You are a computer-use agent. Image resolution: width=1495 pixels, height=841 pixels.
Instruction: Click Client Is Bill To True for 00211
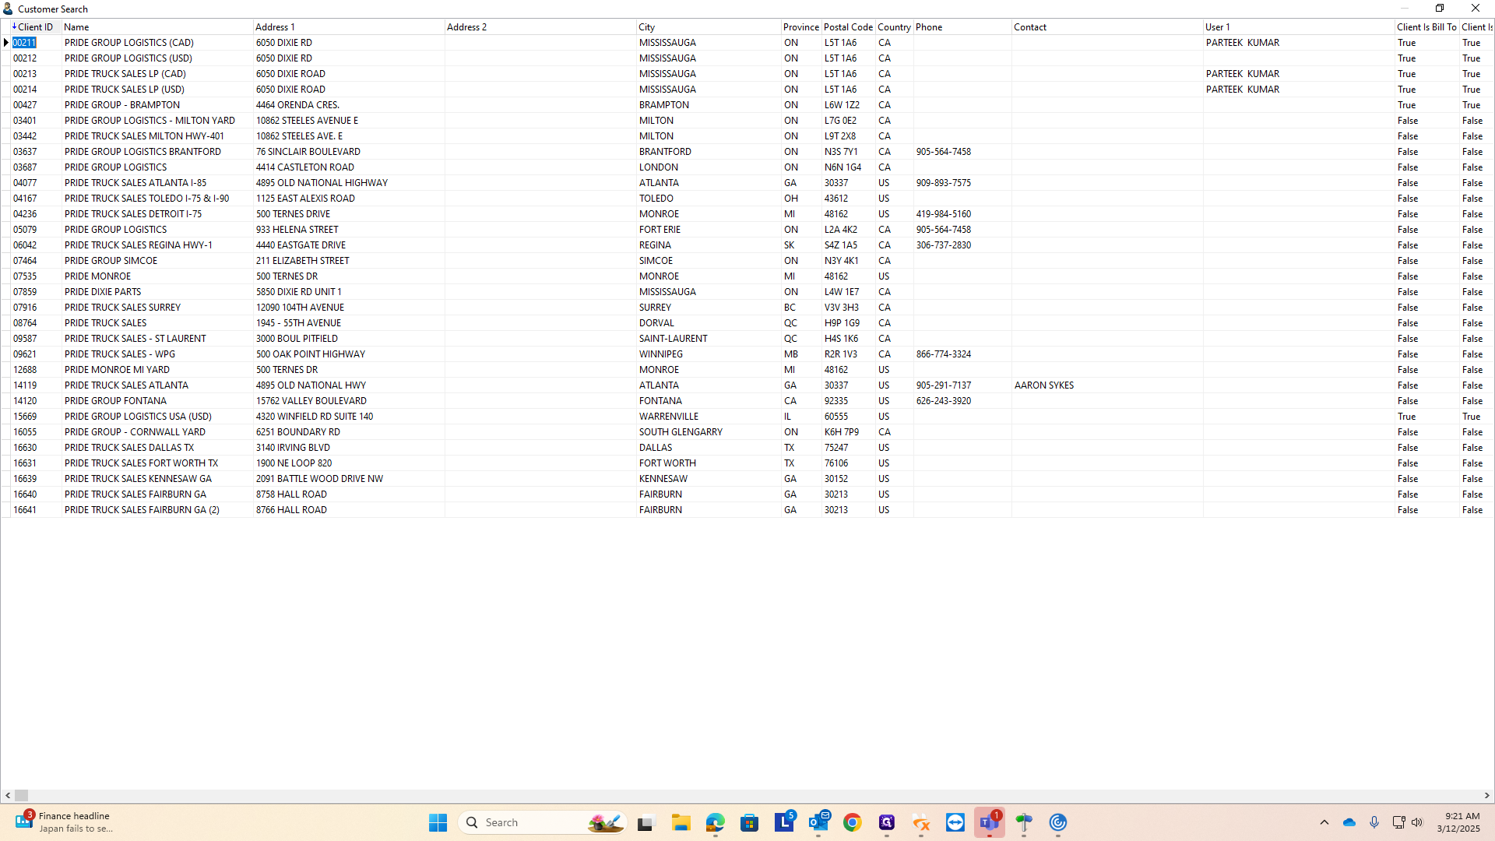[1406, 43]
